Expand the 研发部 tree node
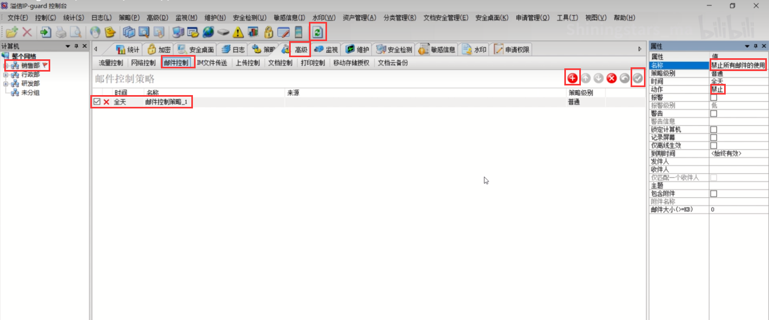Viewport: 769px width, 320px height. click(6, 83)
